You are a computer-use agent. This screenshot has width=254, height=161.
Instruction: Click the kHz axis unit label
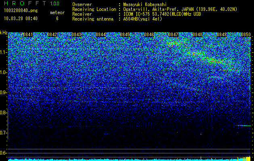point(4,33)
